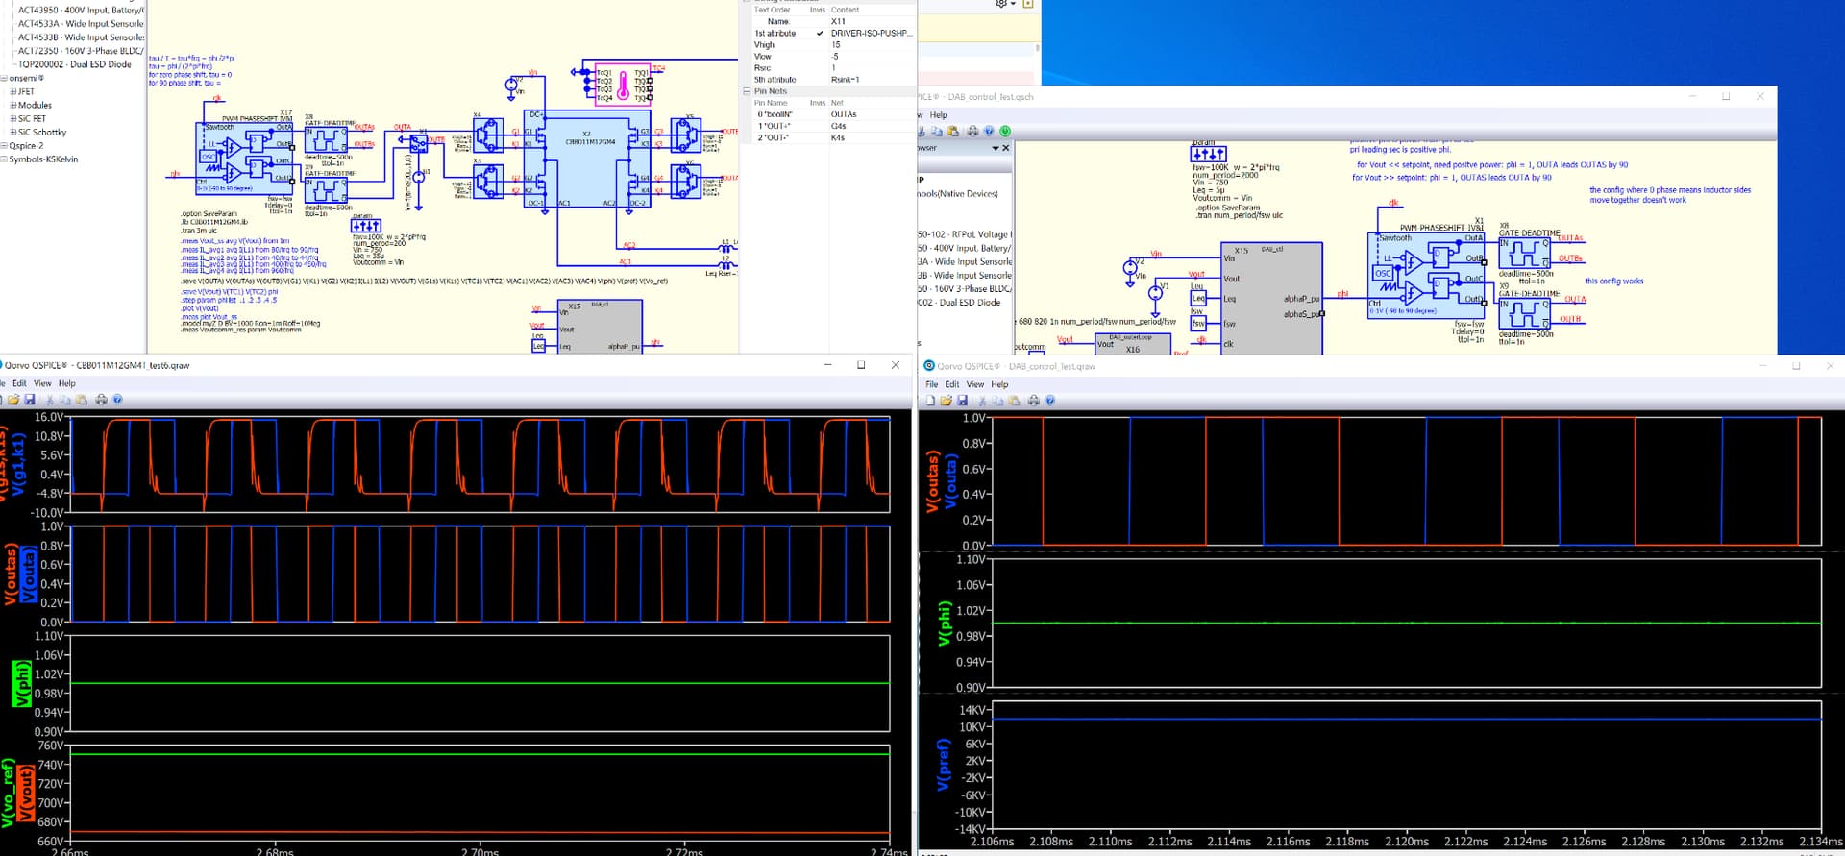This screenshot has width=1845, height=856.
Task: Click New document icon in DAB_control_test.qraw window
Action: 930,401
